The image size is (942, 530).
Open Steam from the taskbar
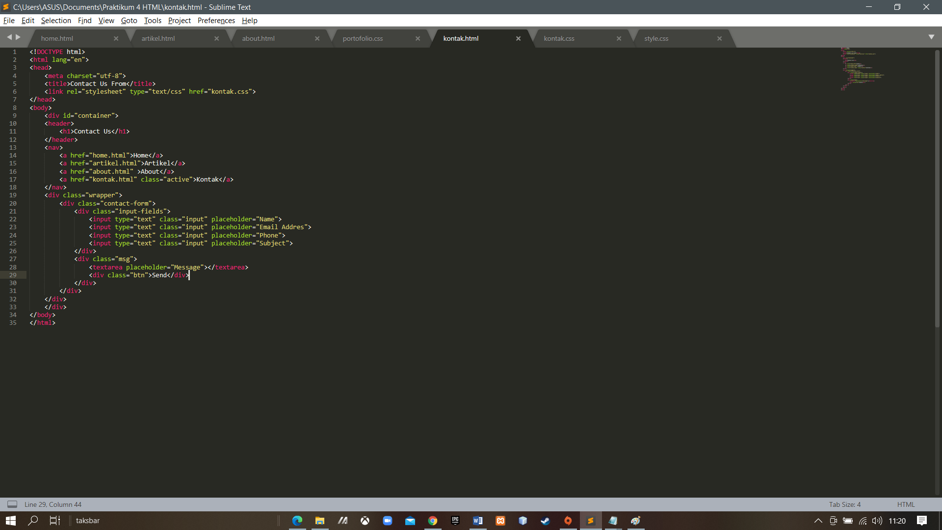point(545,521)
